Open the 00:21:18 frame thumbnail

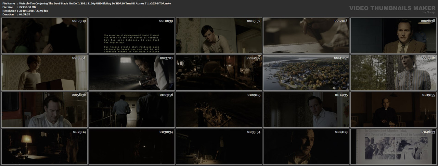pos(306,36)
